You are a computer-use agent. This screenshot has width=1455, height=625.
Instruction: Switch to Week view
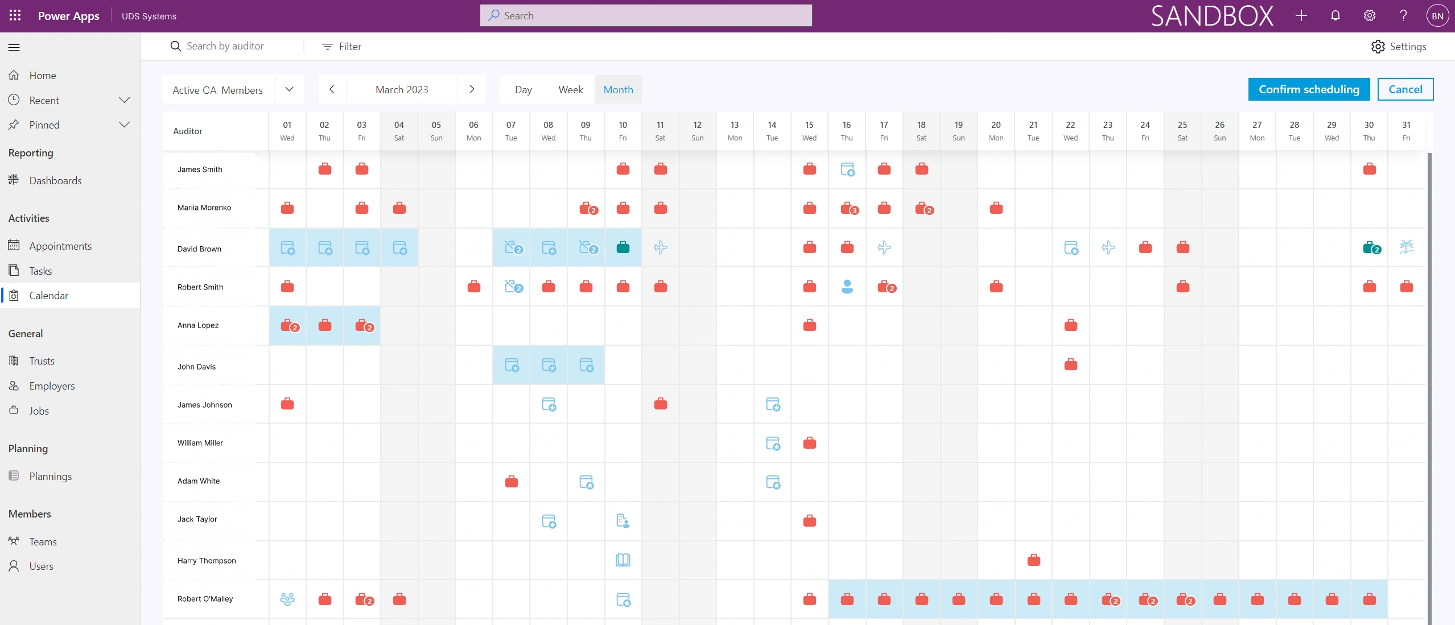click(x=570, y=89)
